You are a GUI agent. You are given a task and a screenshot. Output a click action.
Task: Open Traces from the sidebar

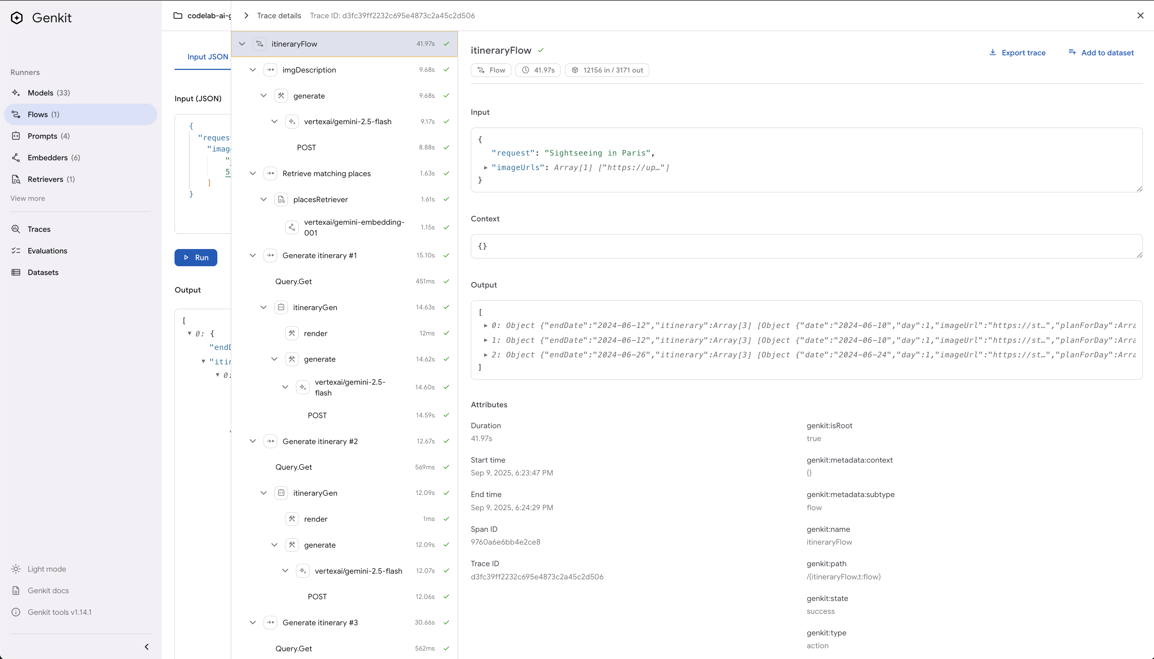[x=38, y=229]
